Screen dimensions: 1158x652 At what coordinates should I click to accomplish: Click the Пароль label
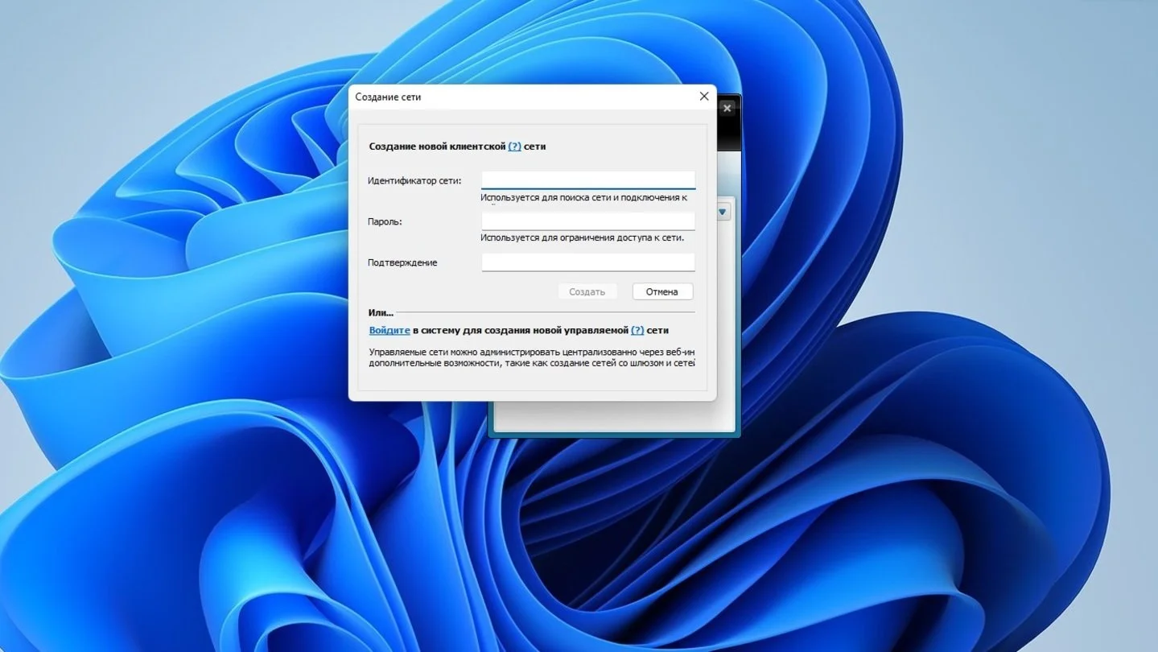pyautogui.click(x=385, y=221)
